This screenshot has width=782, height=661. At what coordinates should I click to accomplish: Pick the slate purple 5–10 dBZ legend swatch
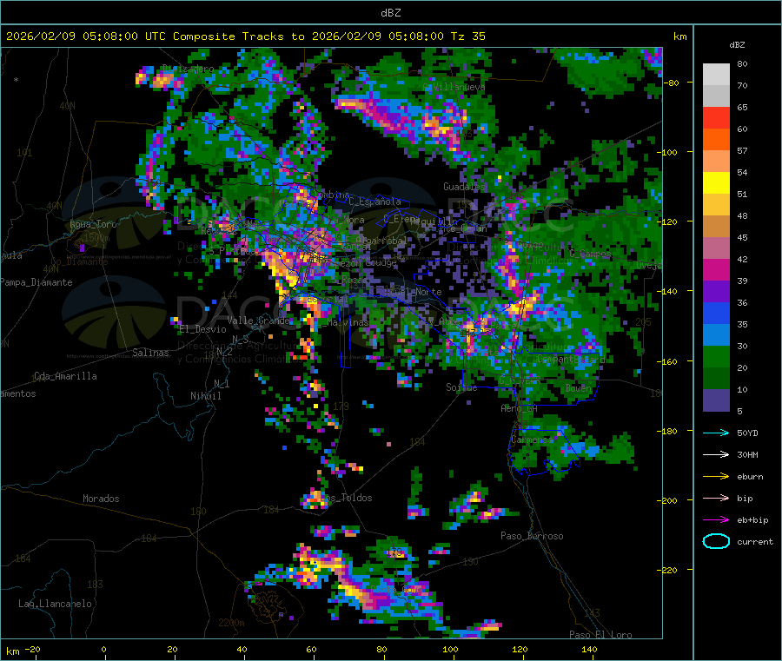(716, 400)
